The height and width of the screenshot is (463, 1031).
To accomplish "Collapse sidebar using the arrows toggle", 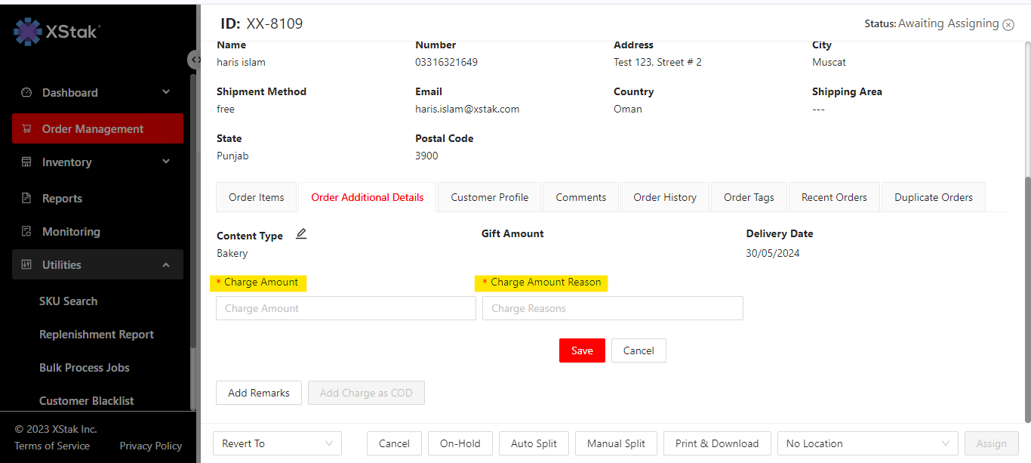I will tap(195, 60).
